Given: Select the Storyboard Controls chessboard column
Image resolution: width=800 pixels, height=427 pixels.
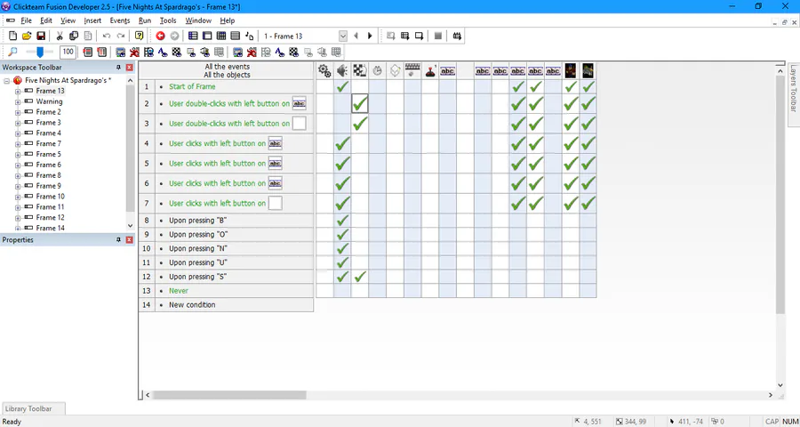Looking at the screenshot, I should [x=360, y=71].
